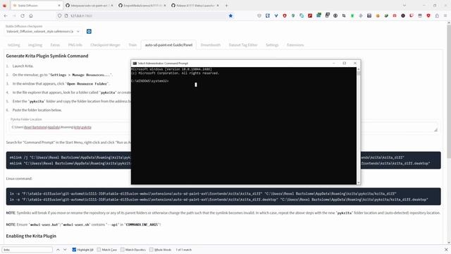The width and height of the screenshot is (451, 254).
Task: Click the orange round extension icon
Action: click(378, 16)
